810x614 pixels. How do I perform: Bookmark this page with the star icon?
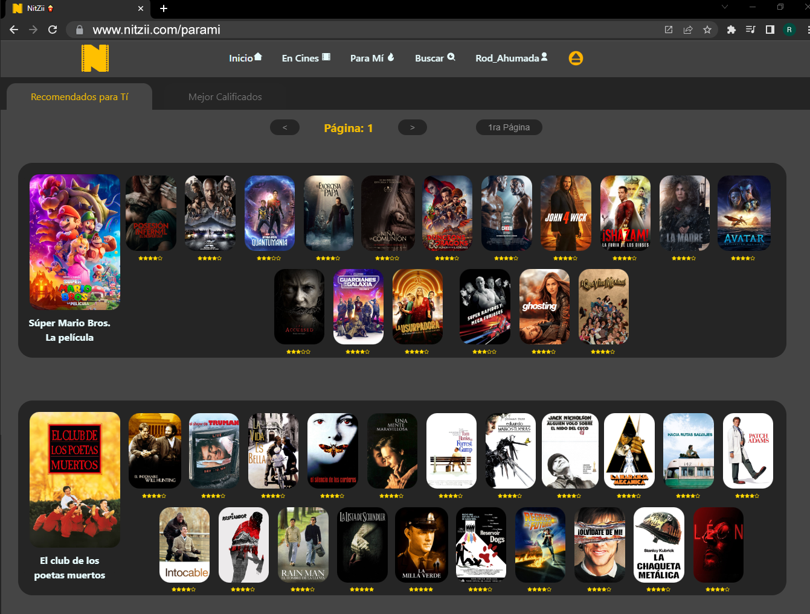click(707, 30)
